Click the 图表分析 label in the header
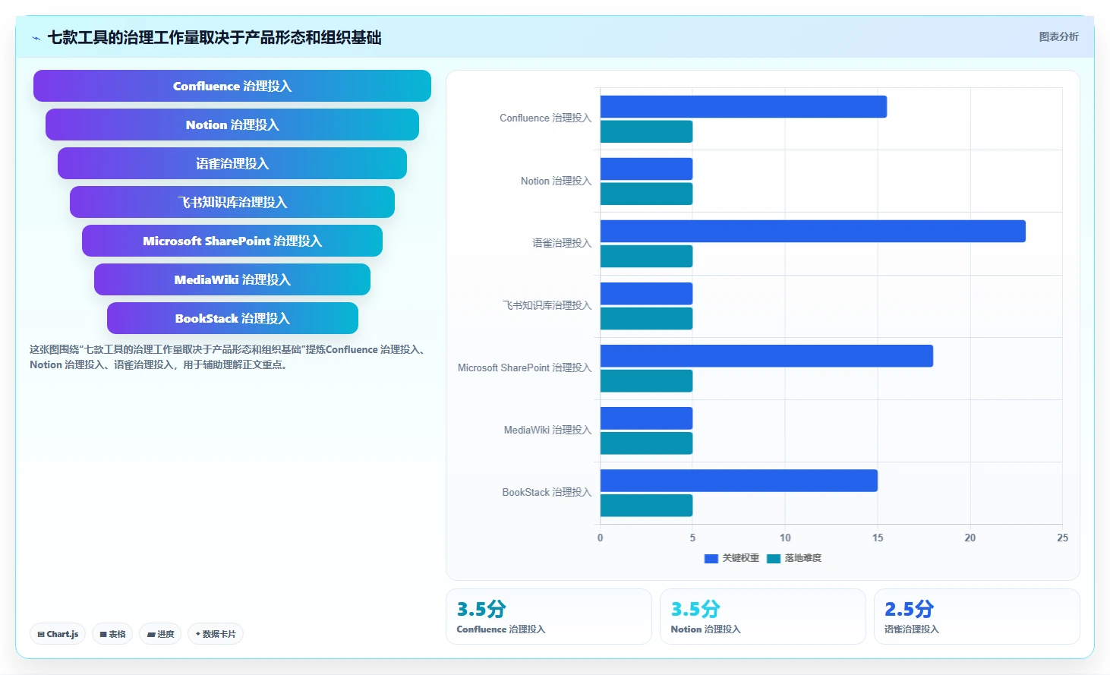The height and width of the screenshot is (675, 1110). pos(1058,36)
